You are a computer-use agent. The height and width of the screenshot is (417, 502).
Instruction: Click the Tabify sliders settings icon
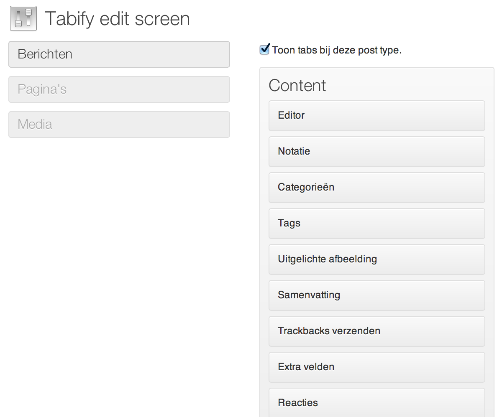coord(23,18)
